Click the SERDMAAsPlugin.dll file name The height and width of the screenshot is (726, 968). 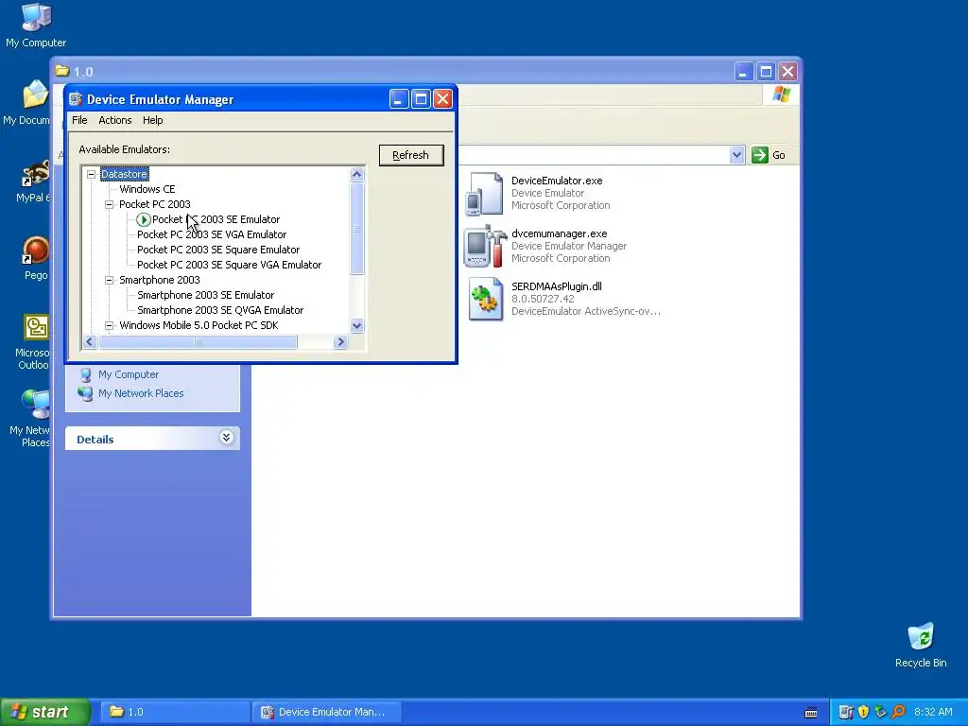pos(556,286)
